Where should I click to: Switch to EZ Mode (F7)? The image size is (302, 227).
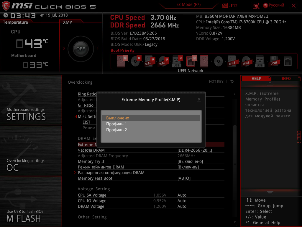click(x=188, y=5)
